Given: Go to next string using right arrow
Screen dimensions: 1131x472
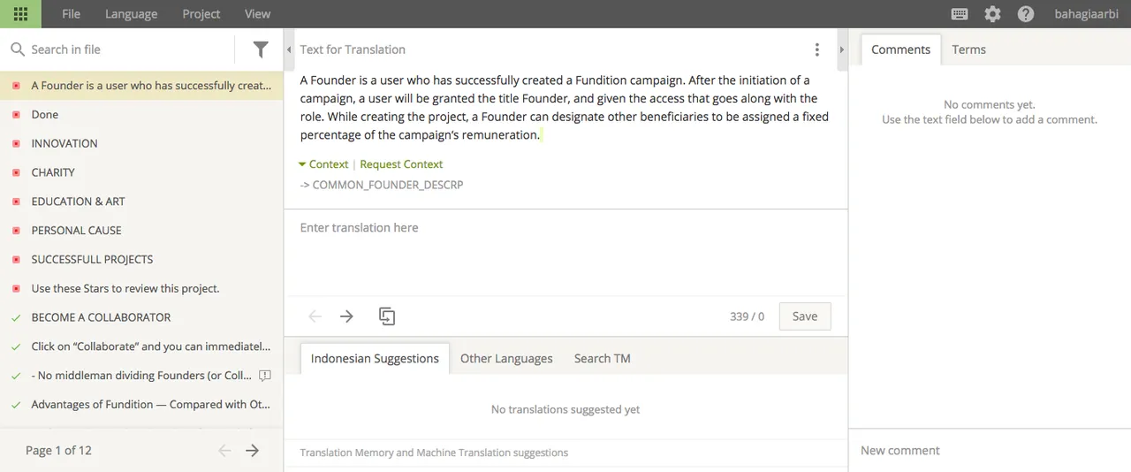Looking at the screenshot, I should [347, 316].
